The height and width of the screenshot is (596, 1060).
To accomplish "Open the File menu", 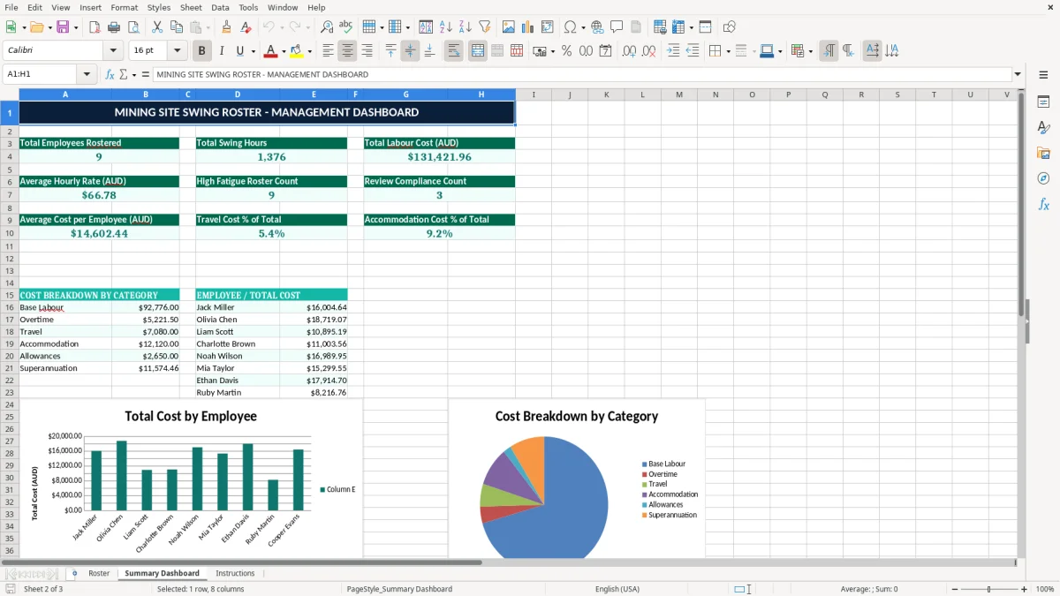I will point(11,7).
